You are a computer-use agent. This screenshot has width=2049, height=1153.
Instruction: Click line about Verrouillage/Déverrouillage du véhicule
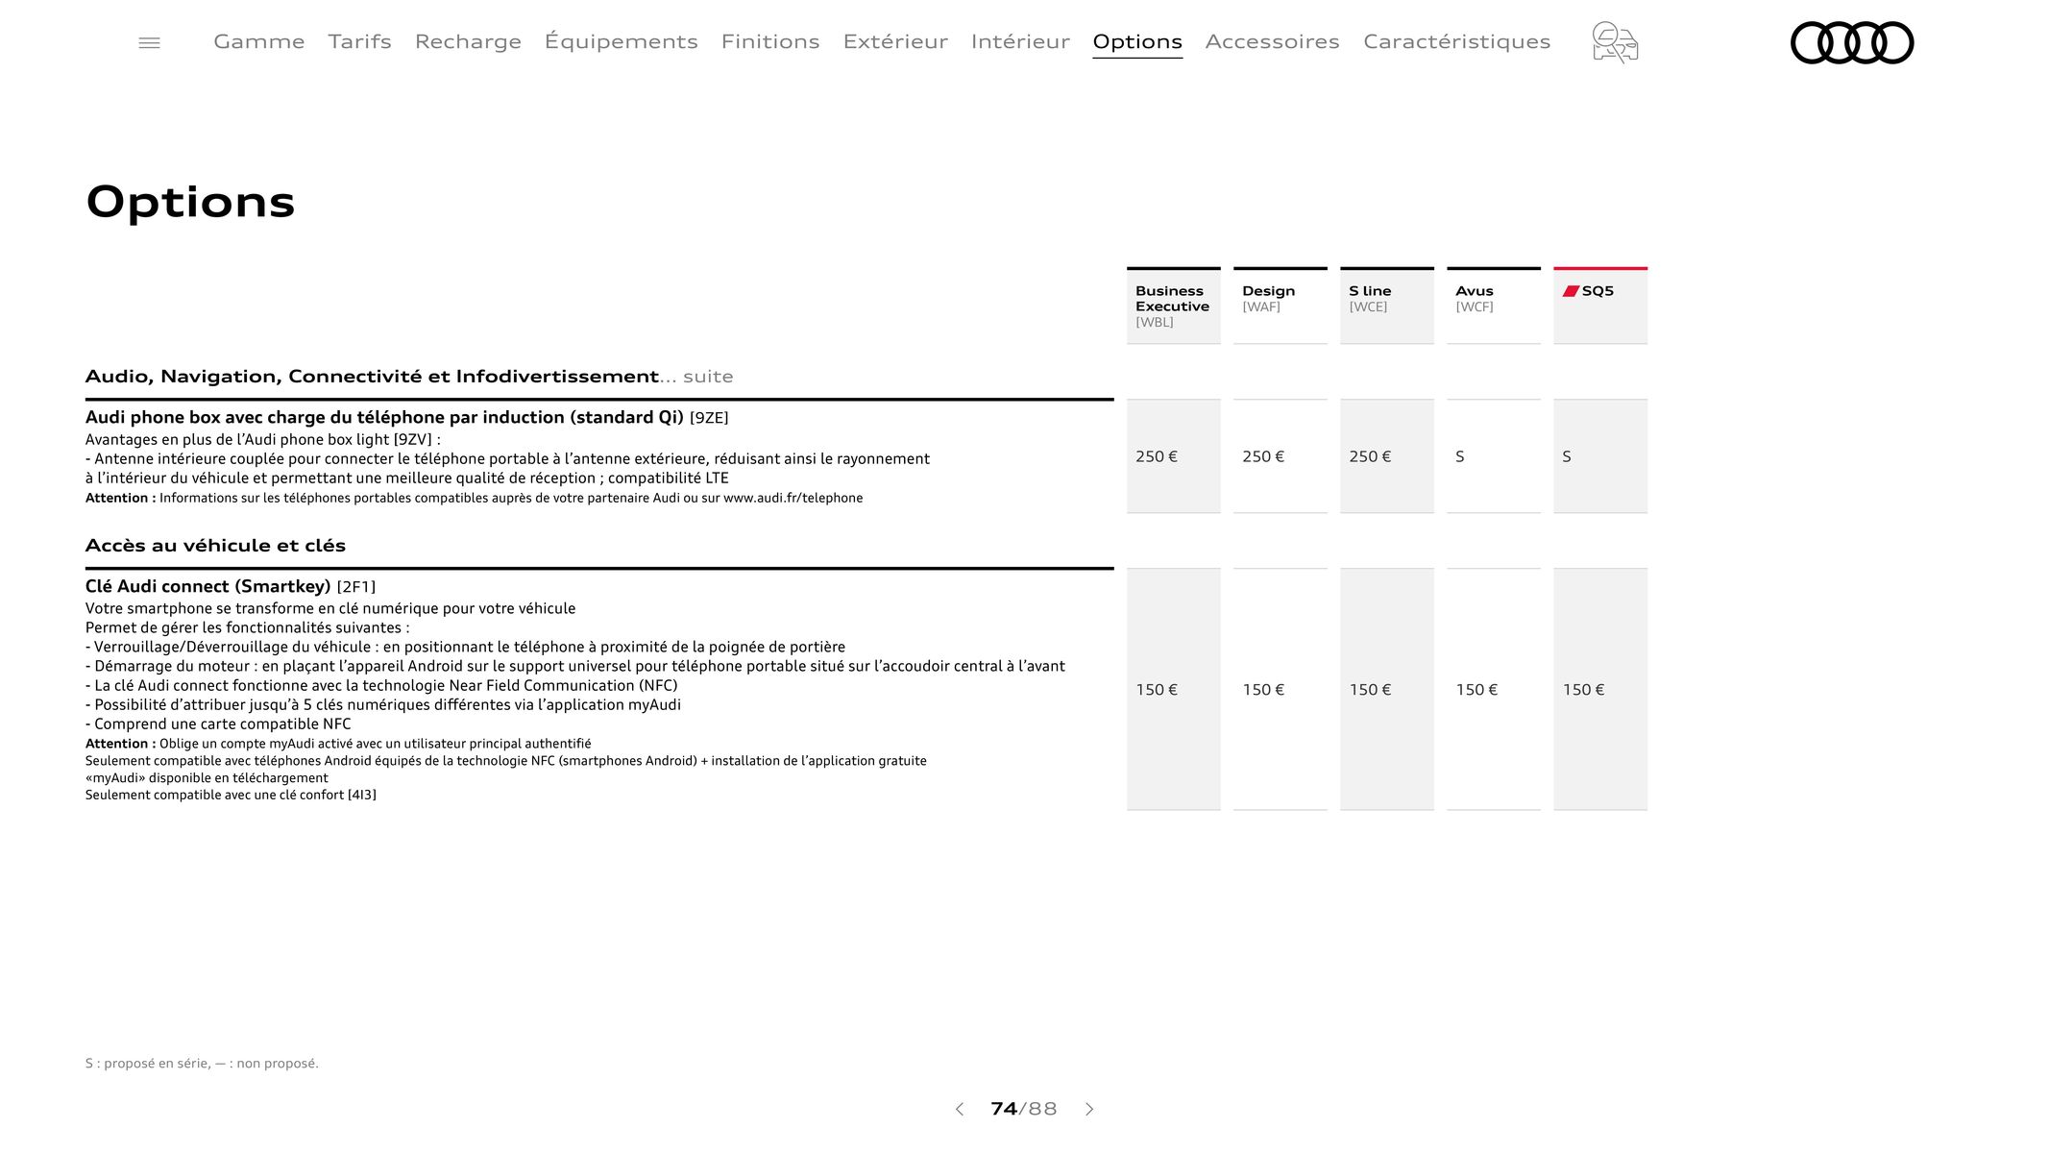465,647
